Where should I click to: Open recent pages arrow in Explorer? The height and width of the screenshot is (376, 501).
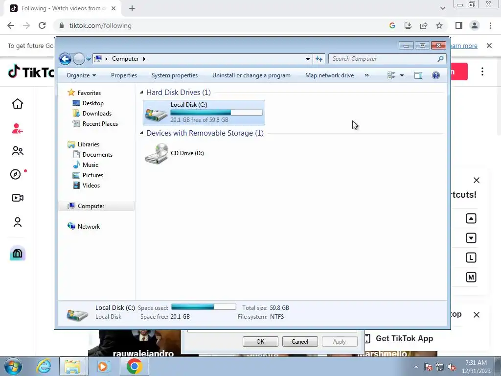(x=89, y=59)
